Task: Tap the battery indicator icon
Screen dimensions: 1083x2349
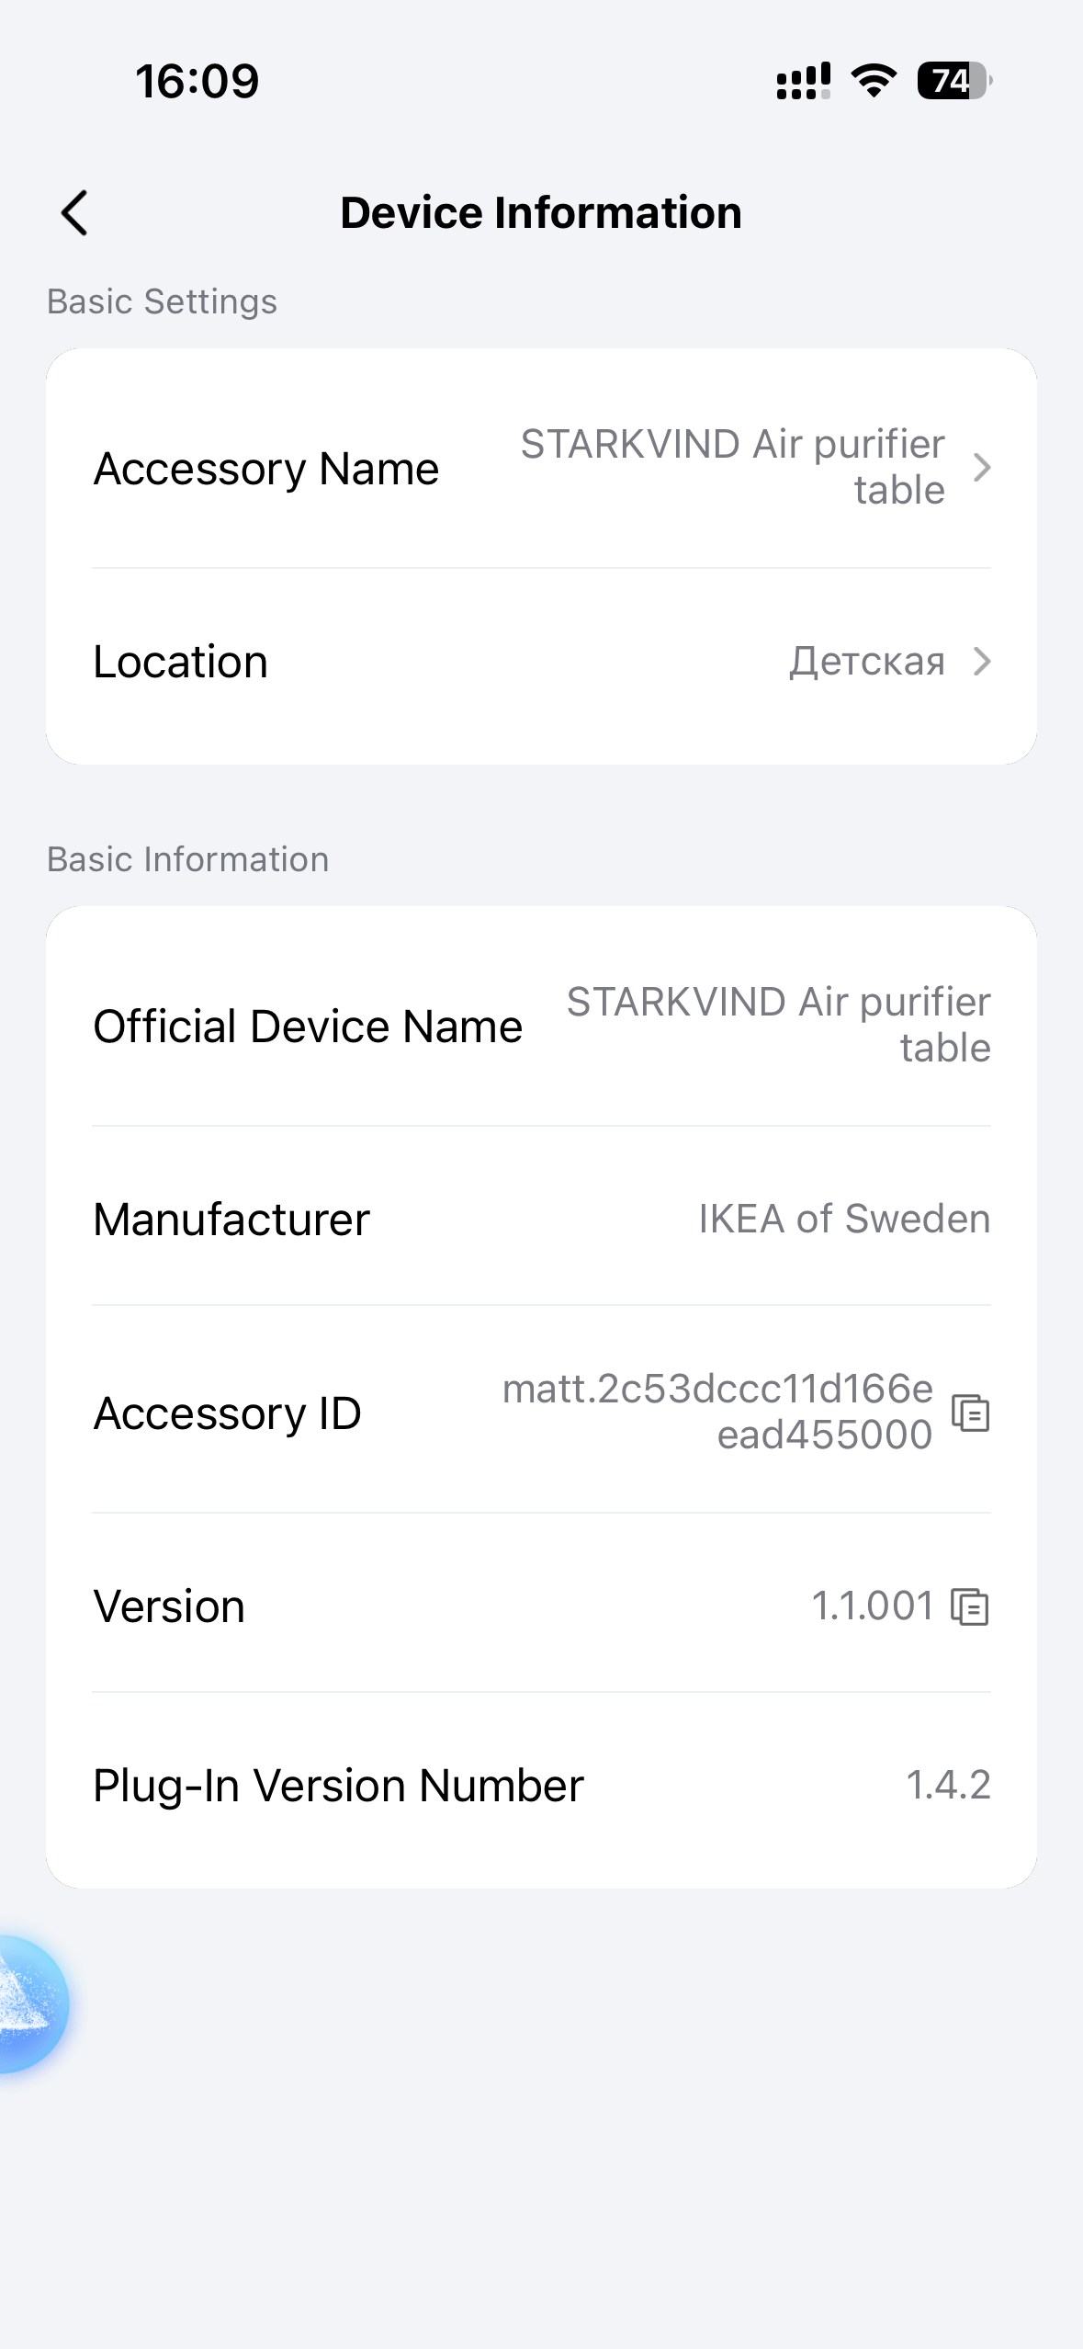Action: (953, 81)
